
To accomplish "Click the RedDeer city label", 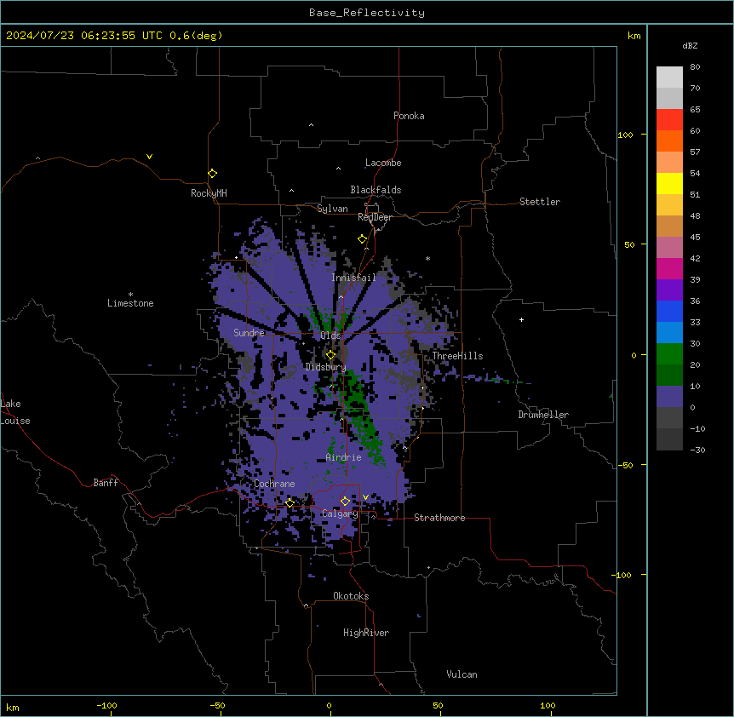I will click(375, 217).
